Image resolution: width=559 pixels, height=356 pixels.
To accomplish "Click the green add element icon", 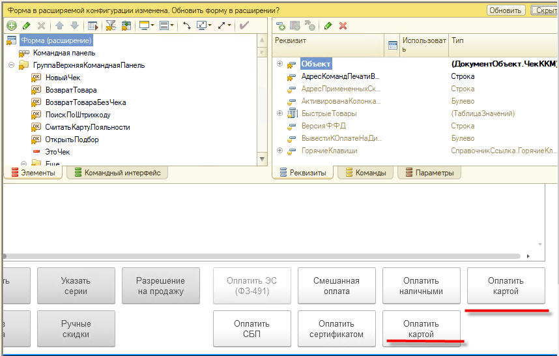I will pyautogui.click(x=12, y=25).
